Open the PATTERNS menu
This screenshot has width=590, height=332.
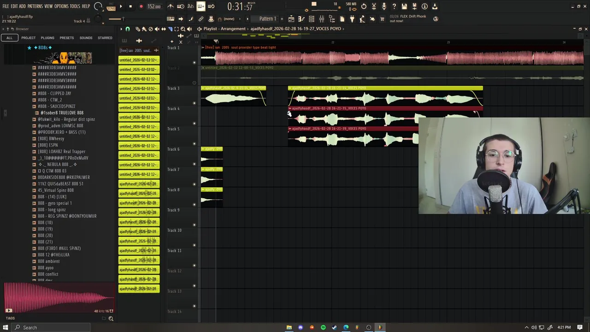click(35, 6)
